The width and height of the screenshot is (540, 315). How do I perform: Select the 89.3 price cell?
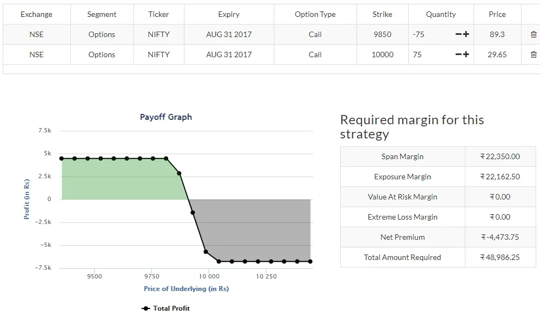click(497, 34)
